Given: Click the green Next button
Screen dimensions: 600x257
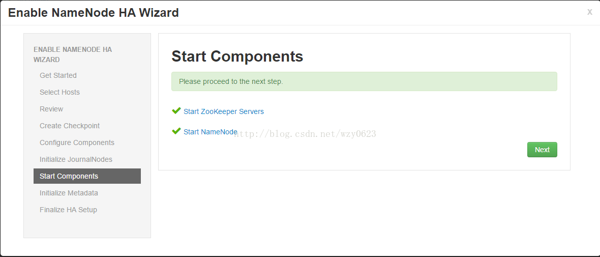Looking at the screenshot, I should [542, 150].
